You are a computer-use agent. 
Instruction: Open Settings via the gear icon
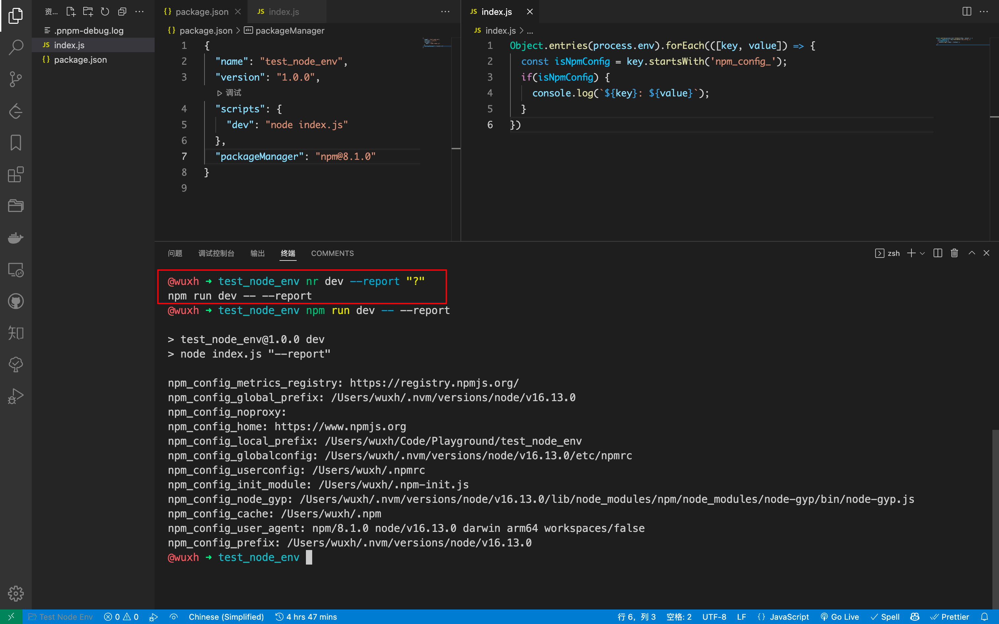(x=15, y=594)
